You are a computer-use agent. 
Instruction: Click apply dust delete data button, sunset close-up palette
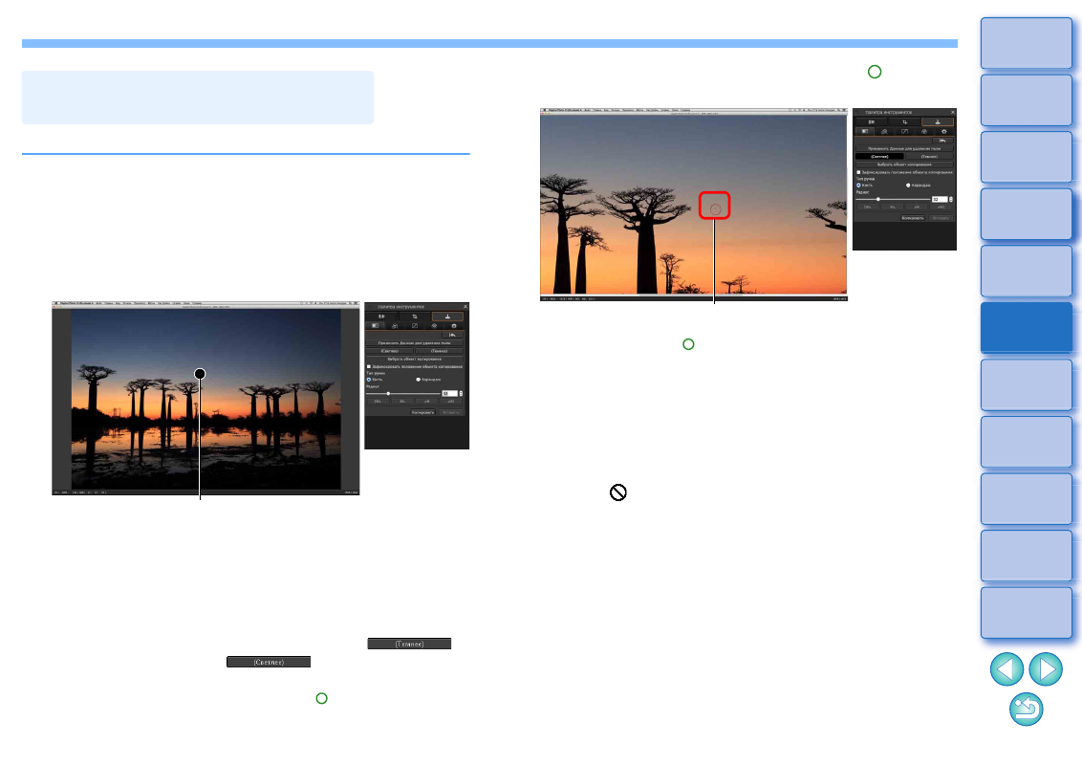904,148
